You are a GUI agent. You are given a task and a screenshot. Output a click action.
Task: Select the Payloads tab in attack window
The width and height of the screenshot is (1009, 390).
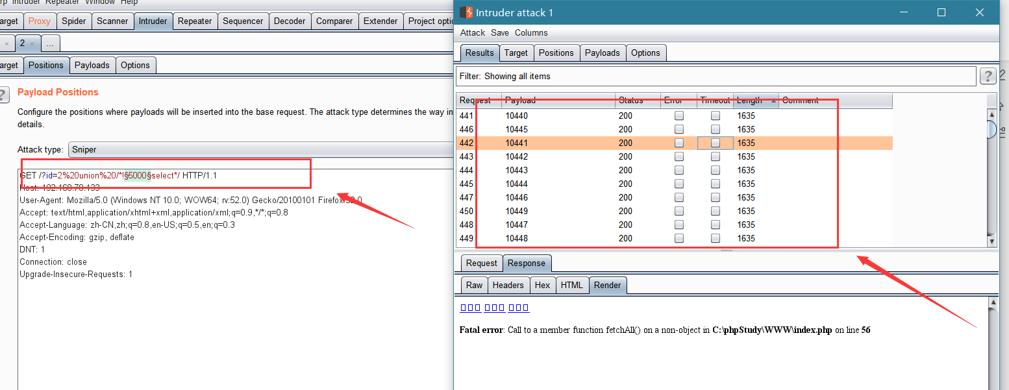click(x=603, y=53)
